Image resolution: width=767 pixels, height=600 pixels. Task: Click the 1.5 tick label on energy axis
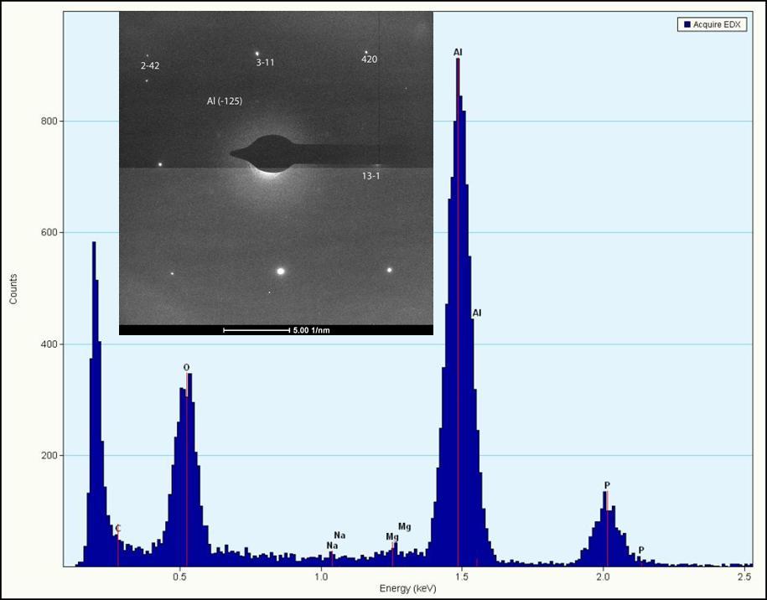[x=462, y=577]
